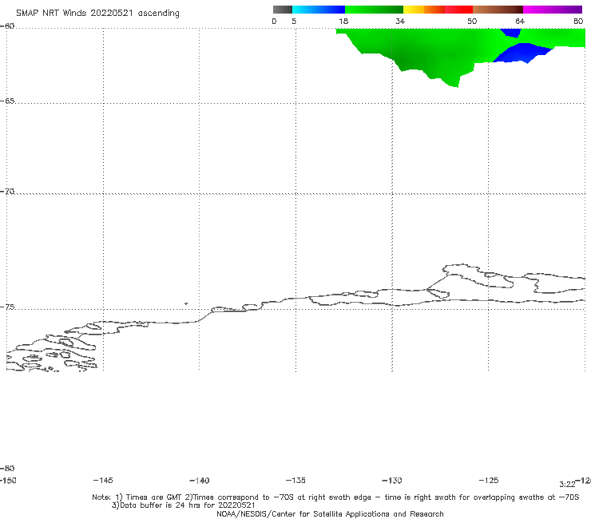This screenshot has width=591, height=519.
Task: Click longitude label '-140'
Action: (200, 481)
